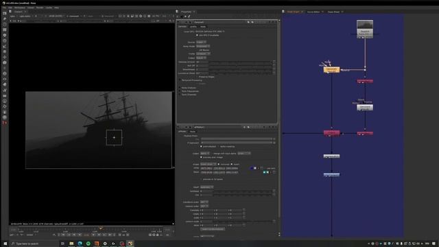This screenshot has height=247, width=439.
Task: Open Denoise Source dropdown
Action: (x=201, y=42)
